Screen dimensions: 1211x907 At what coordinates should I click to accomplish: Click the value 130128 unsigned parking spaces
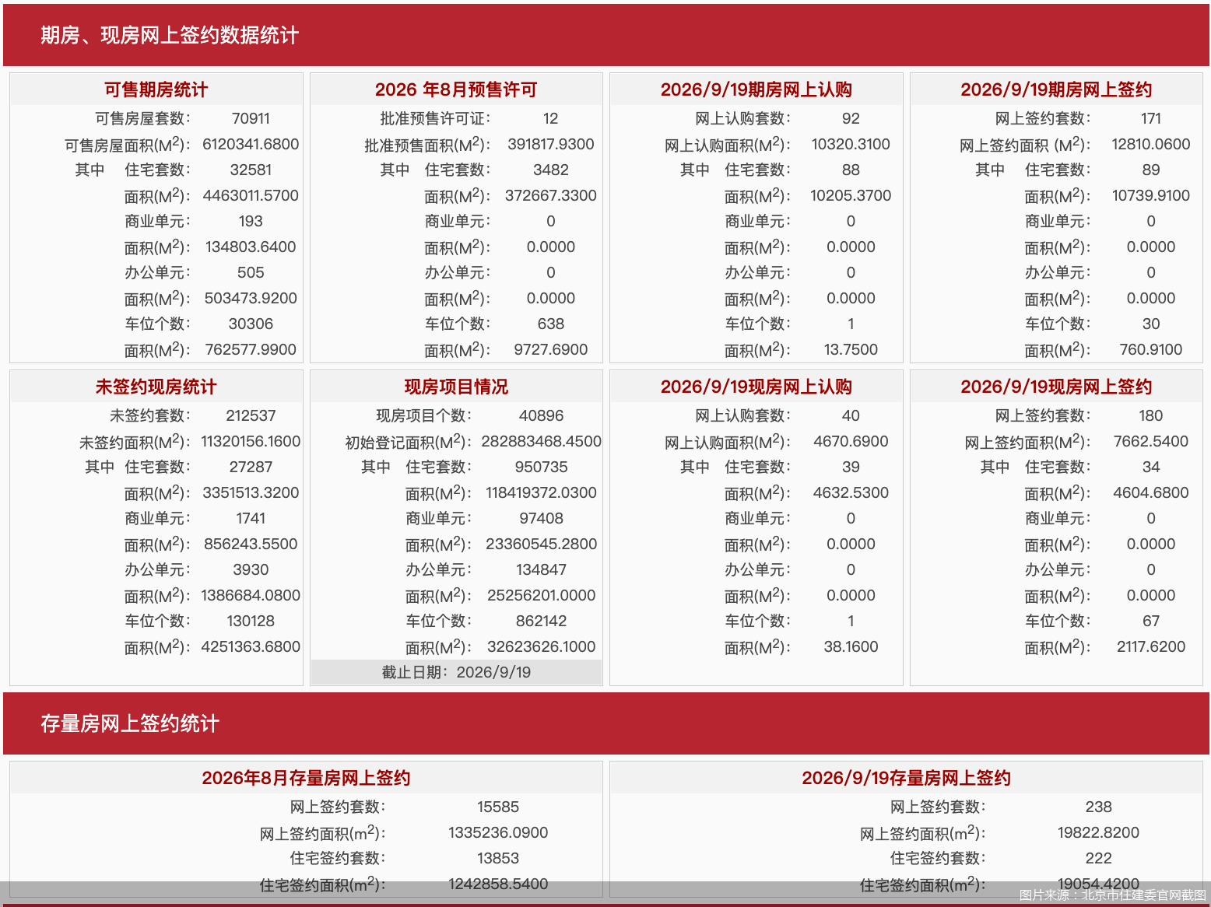tap(251, 621)
